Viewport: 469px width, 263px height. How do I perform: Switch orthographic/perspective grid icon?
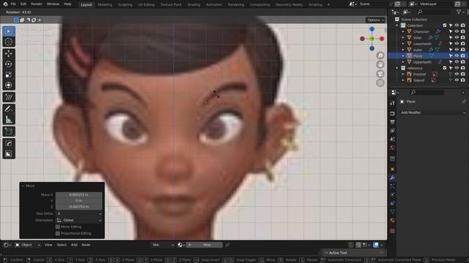[380, 83]
